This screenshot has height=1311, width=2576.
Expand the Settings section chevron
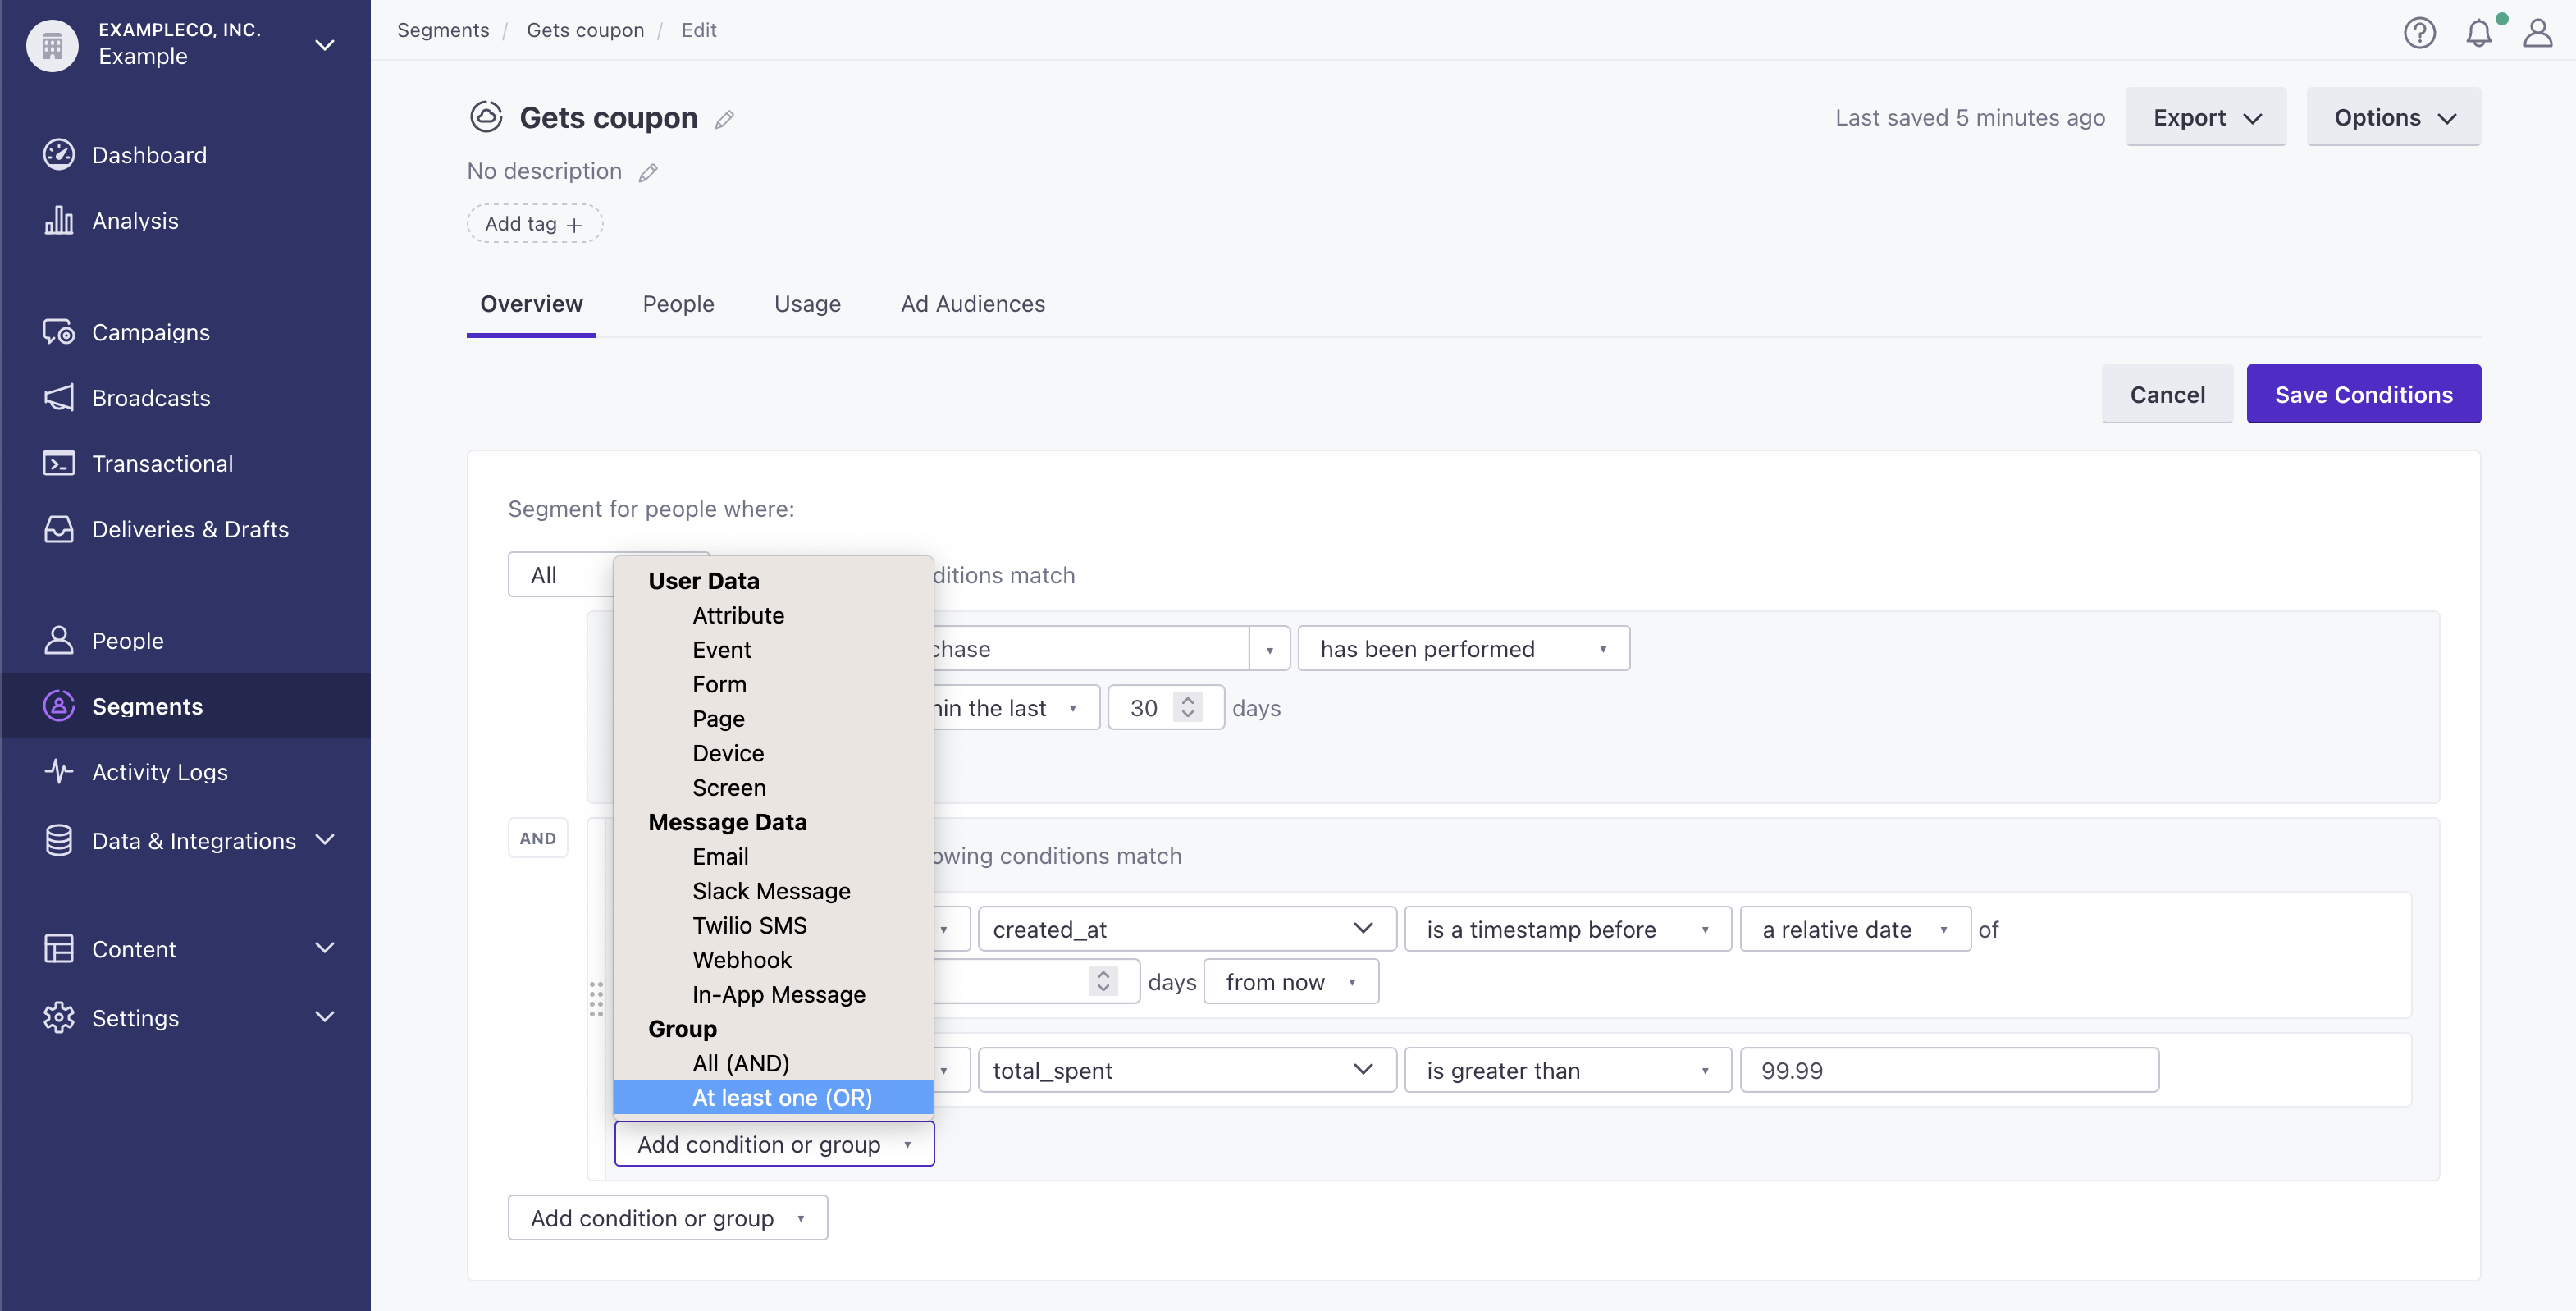(x=324, y=1017)
